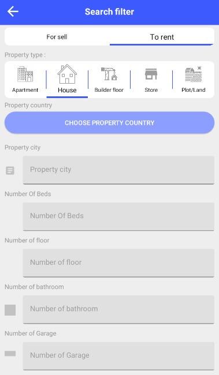
Task: Click the small gray icon beside Garage field
Action: point(10,354)
